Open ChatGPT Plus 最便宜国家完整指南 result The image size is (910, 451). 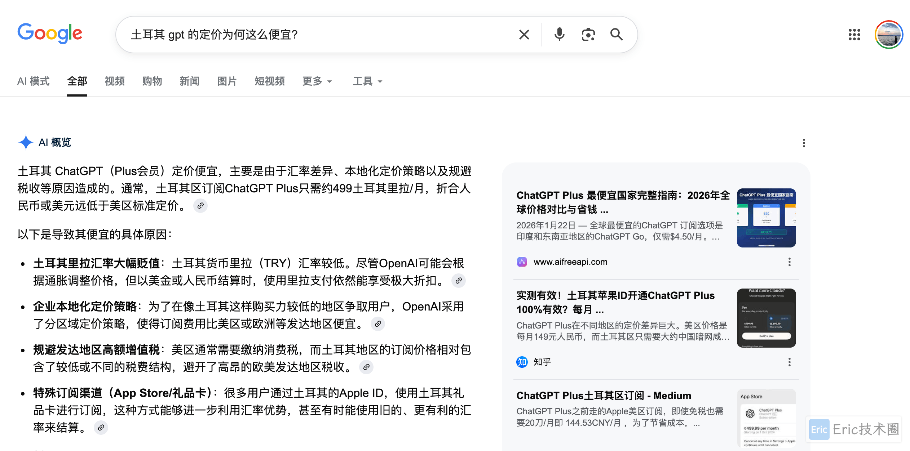623,202
